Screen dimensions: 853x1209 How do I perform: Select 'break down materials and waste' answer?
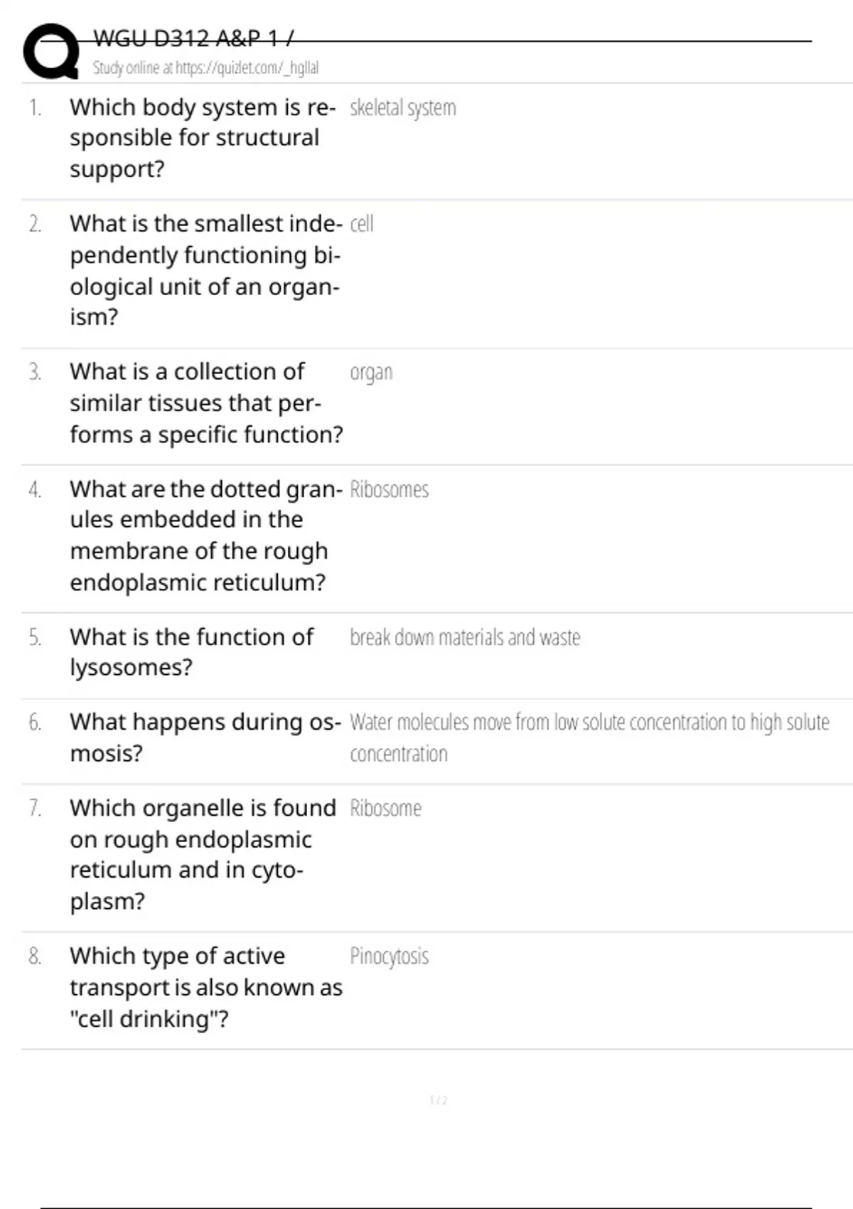[x=464, y=638]
